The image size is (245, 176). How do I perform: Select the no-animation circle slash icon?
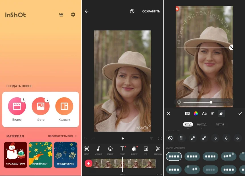coord(170,138)
